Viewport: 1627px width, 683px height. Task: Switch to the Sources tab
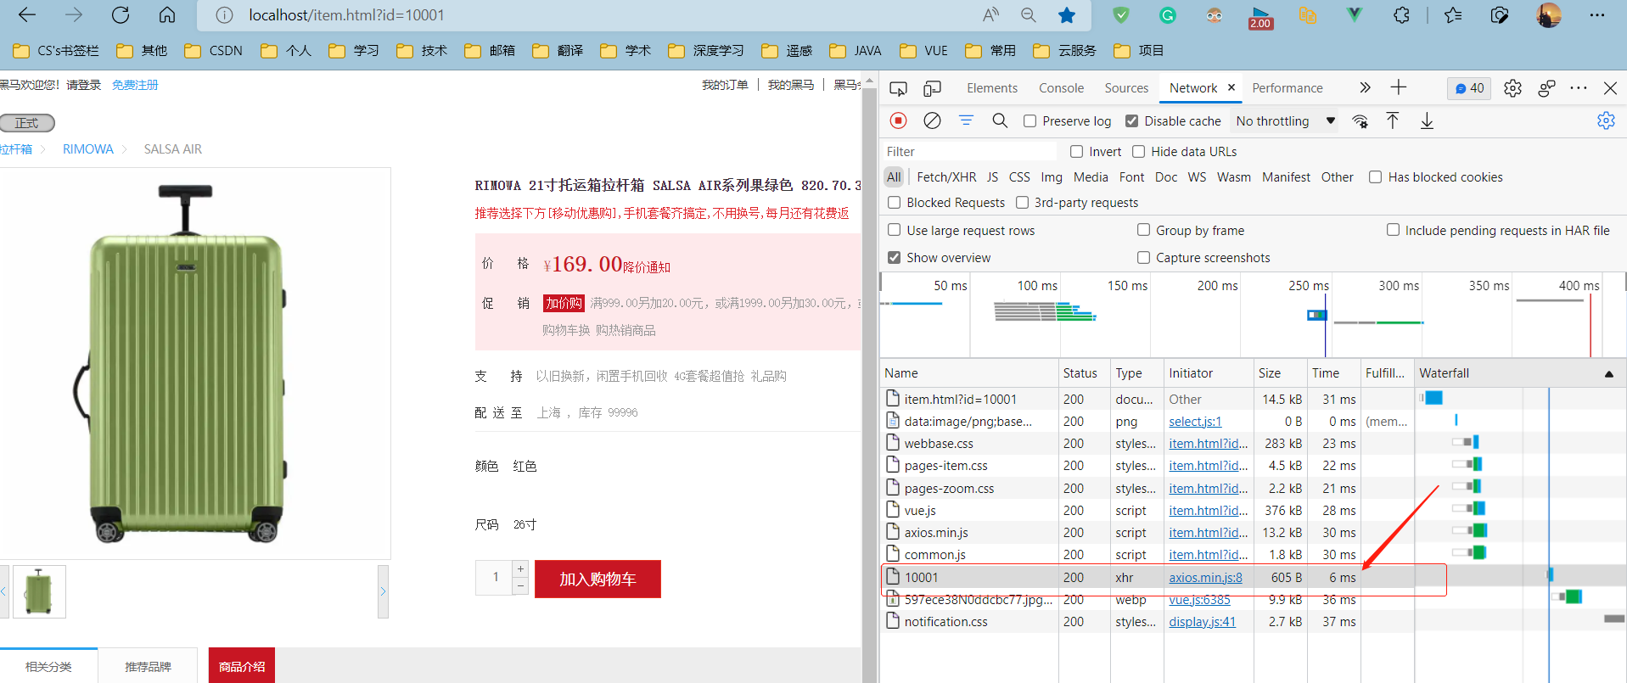click(x=1126, y=88)
